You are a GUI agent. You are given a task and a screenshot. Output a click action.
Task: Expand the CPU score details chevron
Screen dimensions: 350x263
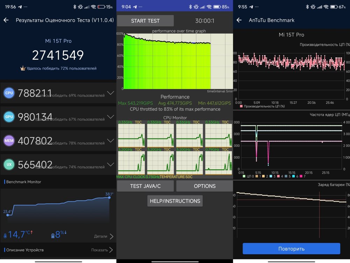111,93
